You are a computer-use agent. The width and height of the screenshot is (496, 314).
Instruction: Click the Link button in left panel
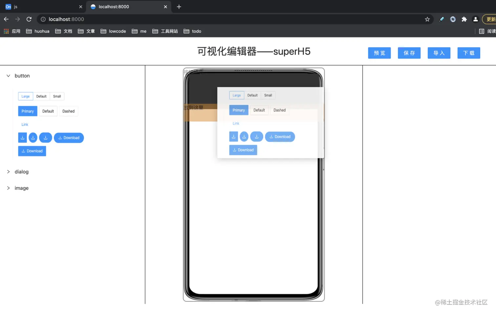[25, 124]
